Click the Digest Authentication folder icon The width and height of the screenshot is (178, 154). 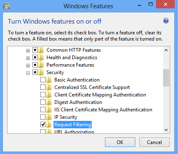(49, 102)
